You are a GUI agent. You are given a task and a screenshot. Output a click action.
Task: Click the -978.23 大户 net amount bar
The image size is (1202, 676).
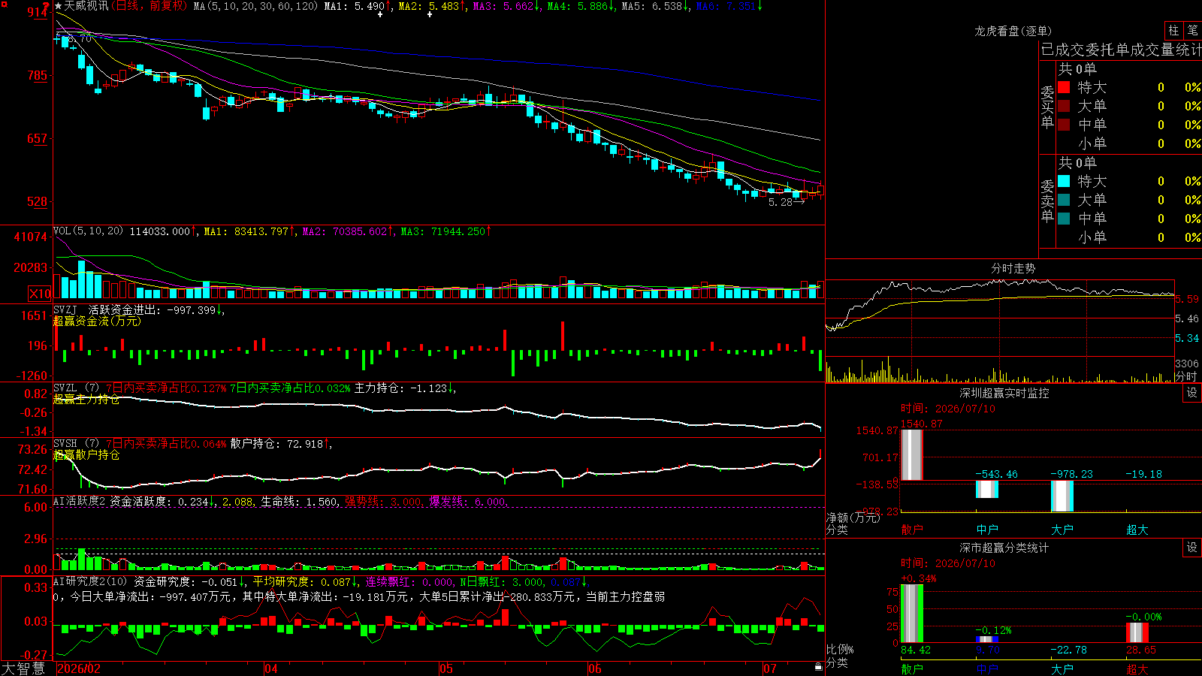click(x=1062, y=496)
